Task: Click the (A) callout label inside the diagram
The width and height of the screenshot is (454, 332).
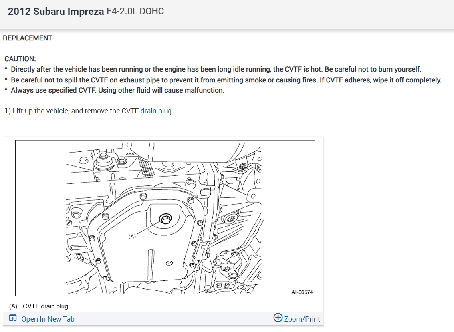Action: pos(132,236)
